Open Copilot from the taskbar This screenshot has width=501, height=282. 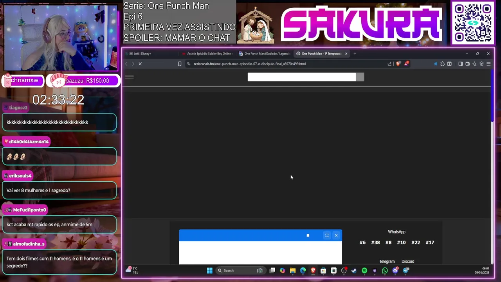[x=283, y=271]
